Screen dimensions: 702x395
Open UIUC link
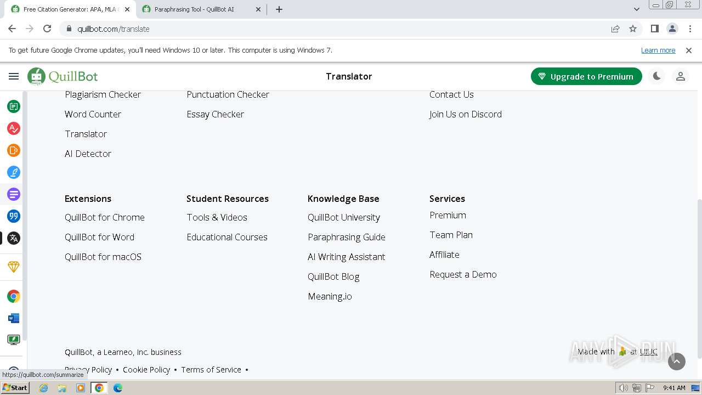(648, 352)
